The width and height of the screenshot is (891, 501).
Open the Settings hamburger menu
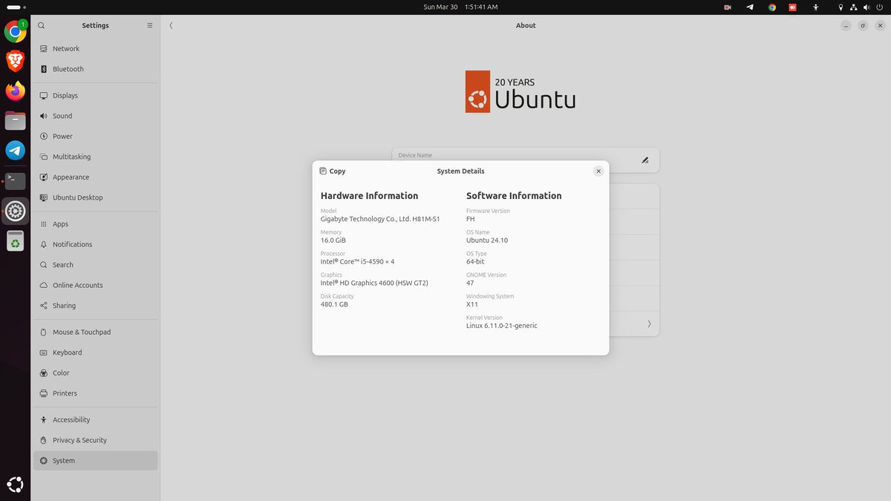coord(149,25)
